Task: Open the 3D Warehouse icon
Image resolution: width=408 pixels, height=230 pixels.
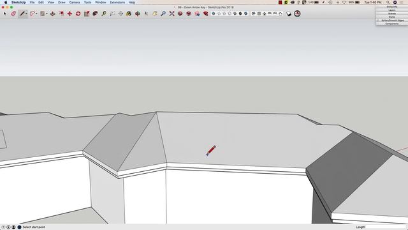Action: click(x=180, y=13)
